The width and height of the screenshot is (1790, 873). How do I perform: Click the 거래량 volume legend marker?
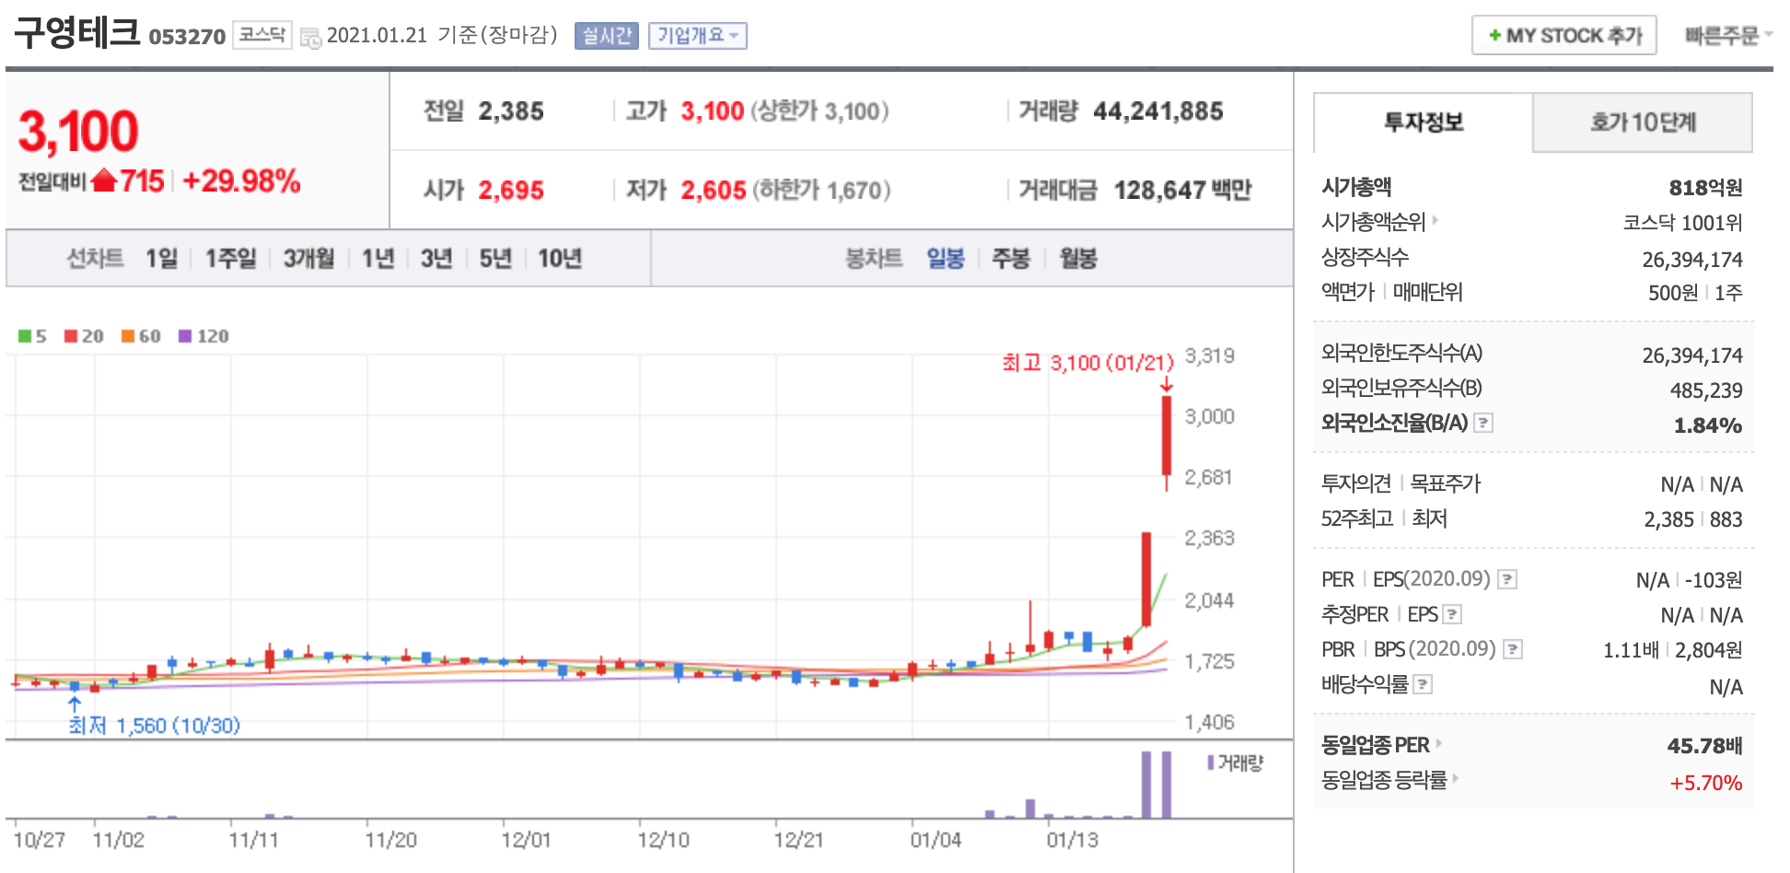(x=1211, y=762)
